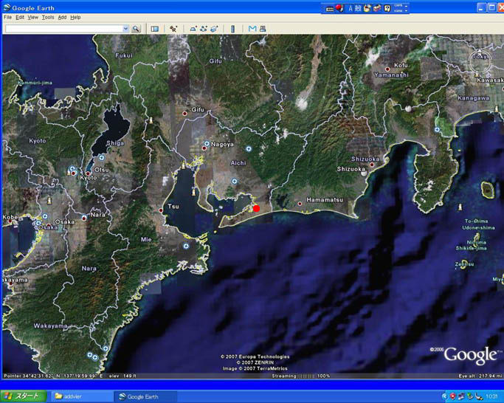Screen dimensions: 504x403
Task: Click the Fukui label on the map
Action: click(x=124, y=55)
